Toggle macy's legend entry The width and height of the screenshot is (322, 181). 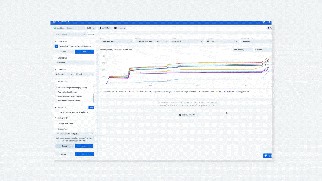[x=168, y=92]
